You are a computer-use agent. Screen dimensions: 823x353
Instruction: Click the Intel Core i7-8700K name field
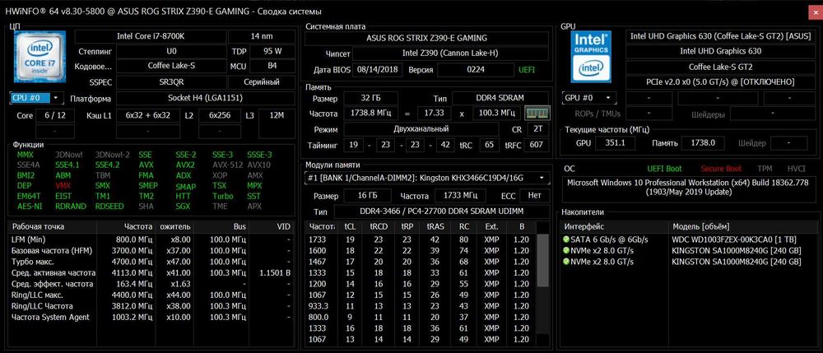(x=150, y=37)
